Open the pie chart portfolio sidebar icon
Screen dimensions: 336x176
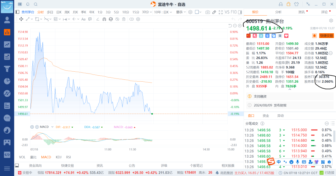tap(7, 81)
